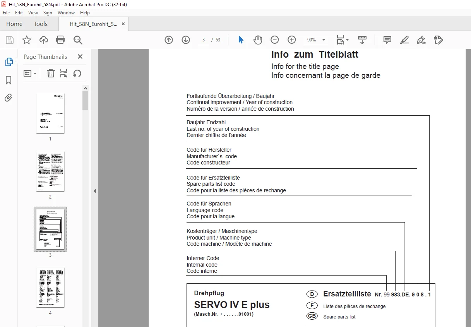The width and height of the screenshot is (471, 327).
Task: Open the 90% zoom level dropdown
Action: click(316, 40)
